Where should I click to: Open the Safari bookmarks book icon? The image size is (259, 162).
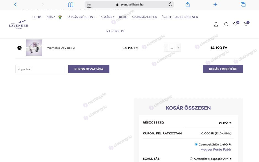[71, 4]
